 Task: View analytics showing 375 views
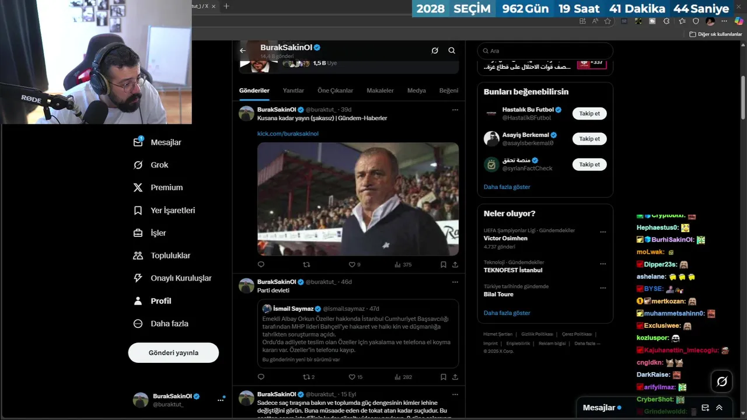[403, 264]
